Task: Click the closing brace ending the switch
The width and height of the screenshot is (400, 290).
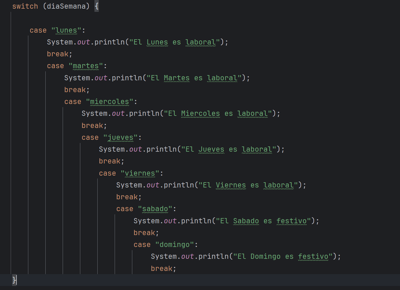Action: point(14,280)
